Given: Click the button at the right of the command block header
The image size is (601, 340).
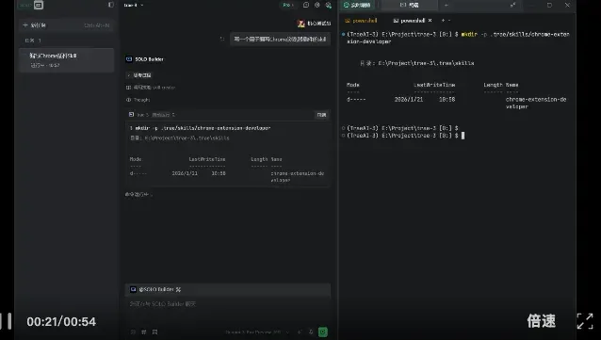Looking at the screenshot, I should coord(321,115).
